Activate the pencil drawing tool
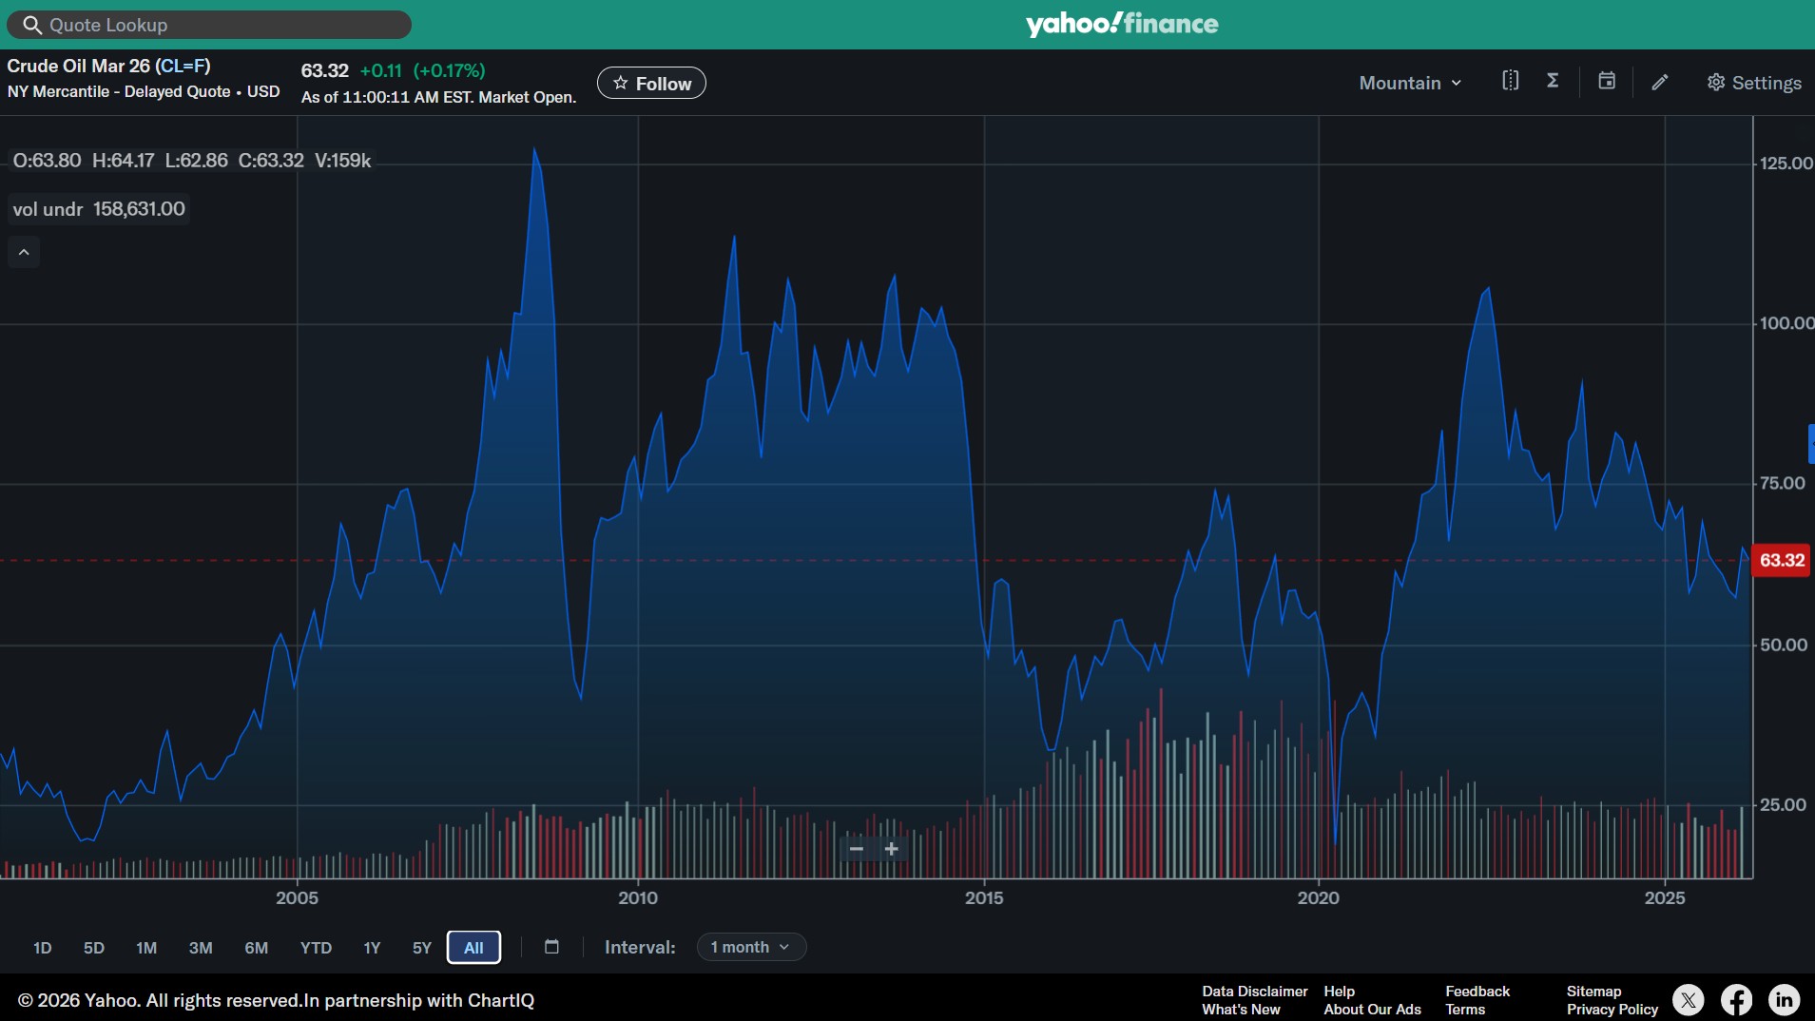 coord(1660,82)
